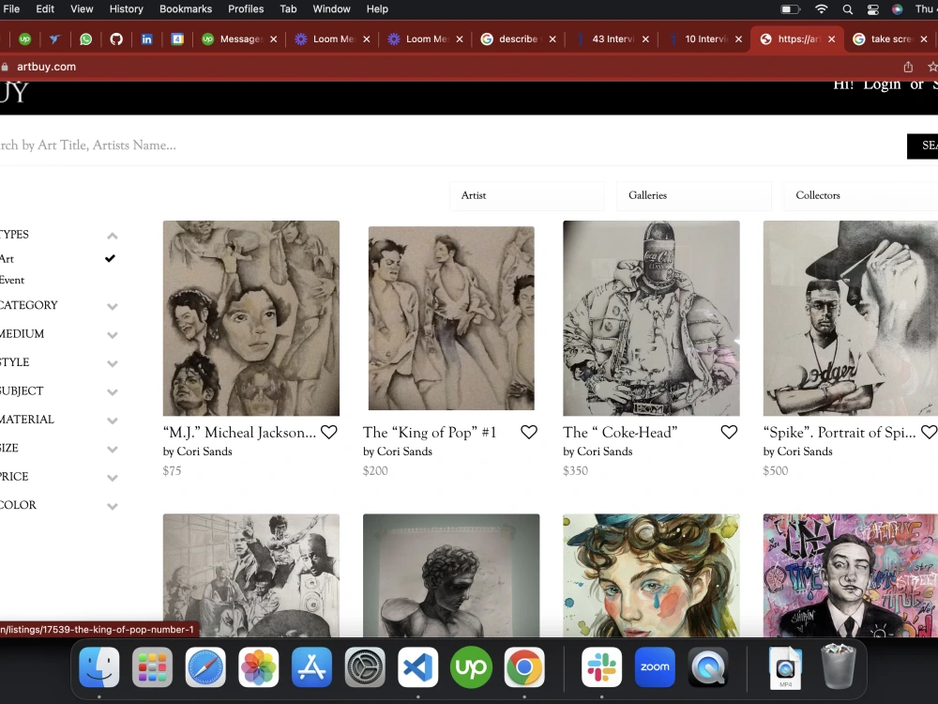
Task: Close the "10 Intervi" tab
Action: [x=739, y=38]
